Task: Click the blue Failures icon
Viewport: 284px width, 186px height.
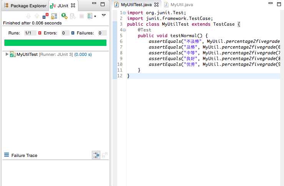Action: pos(73,33)
